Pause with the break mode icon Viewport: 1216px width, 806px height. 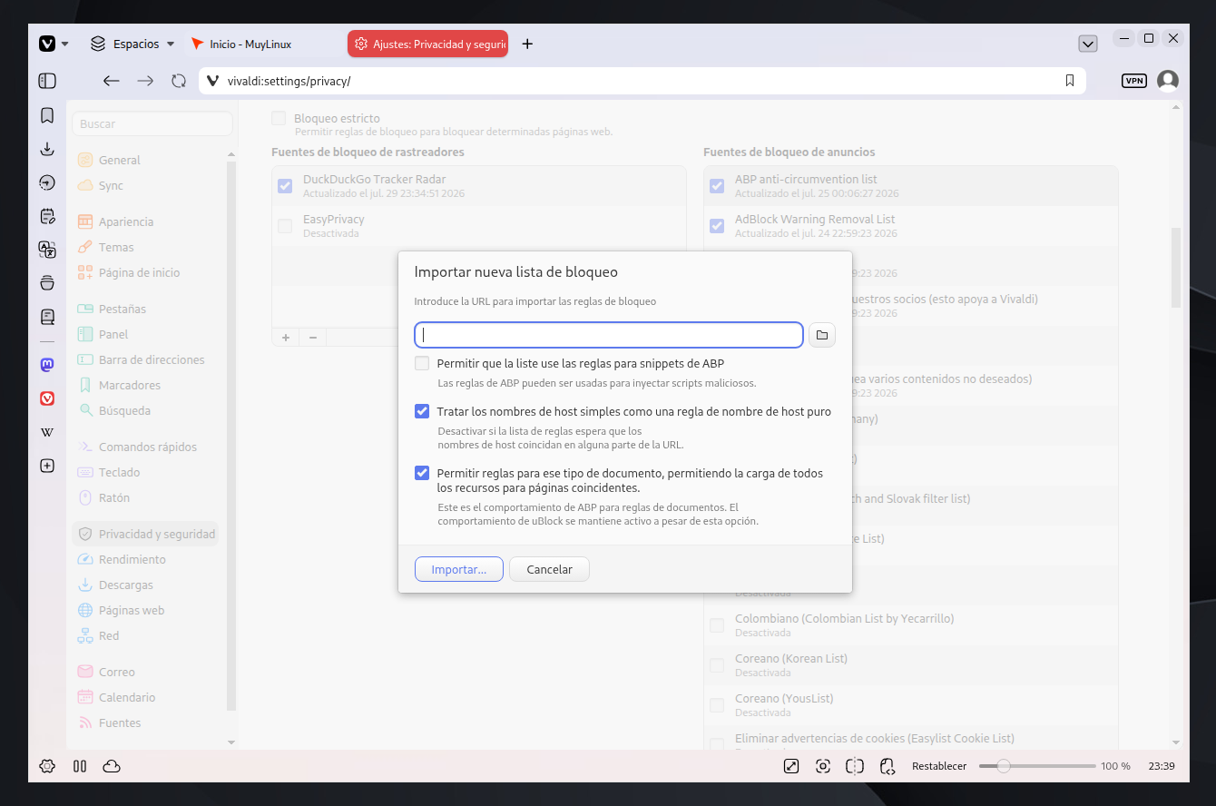[x=80, y=766]
